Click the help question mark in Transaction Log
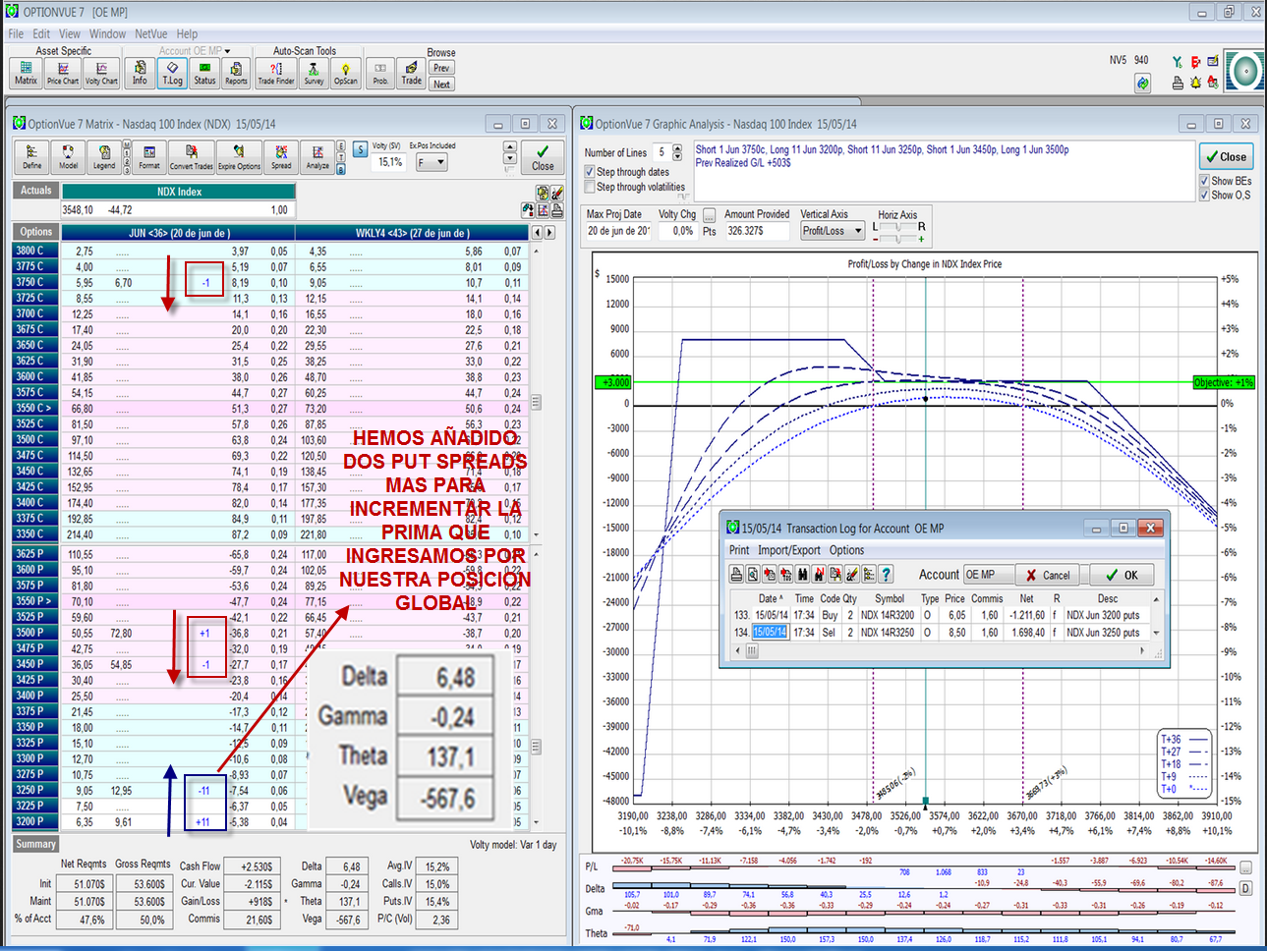 click(886, 575)
